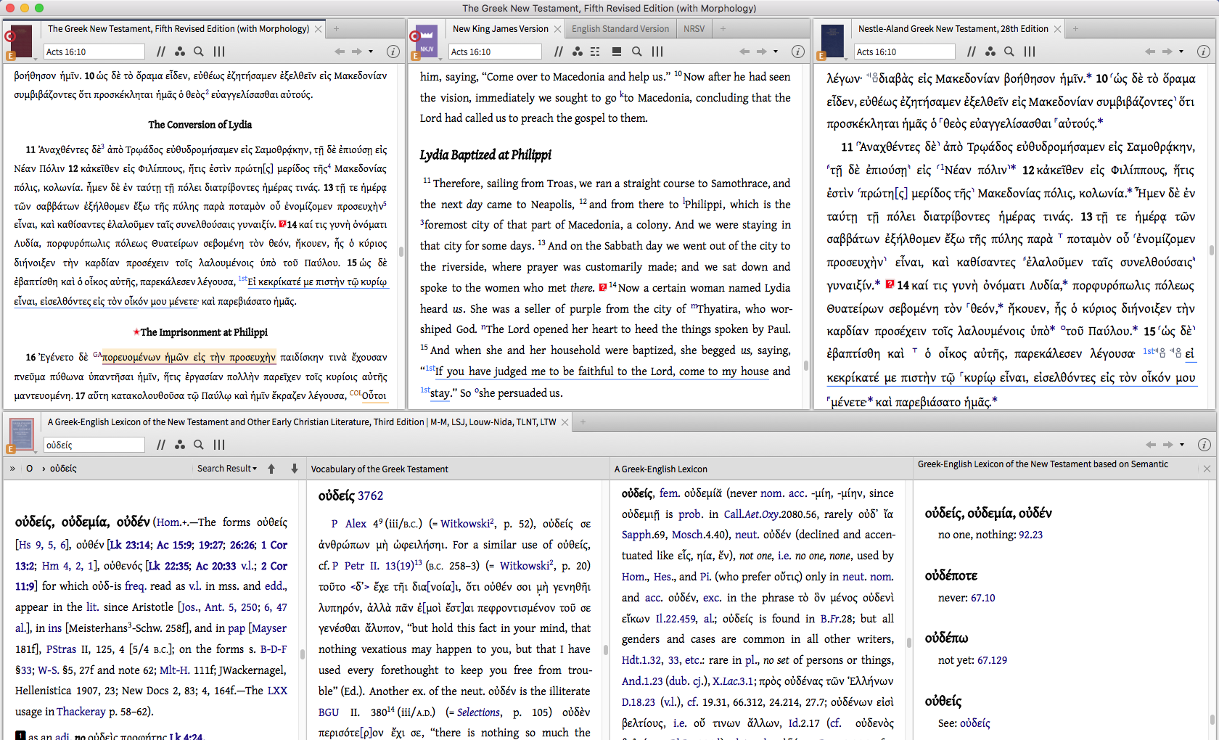
Task: Show resource information for the Greek-English Lexicon
Action: [1203, 445]
